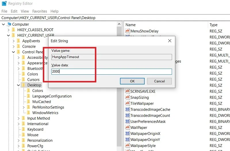Select the SnapSizing value icon

coord(127,97)
